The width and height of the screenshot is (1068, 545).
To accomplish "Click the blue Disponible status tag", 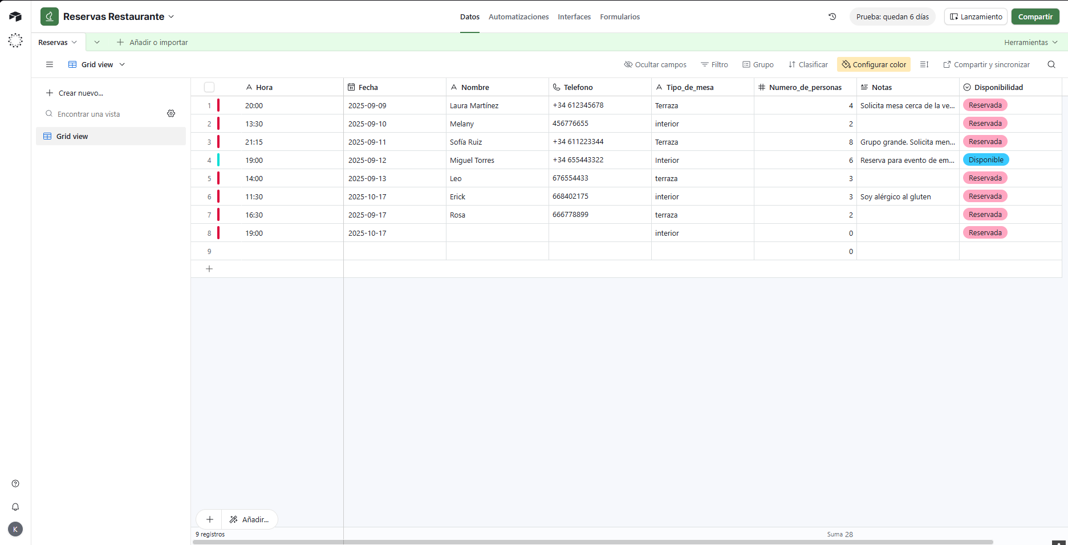I will pyautogui.click(x=985, y=160).
